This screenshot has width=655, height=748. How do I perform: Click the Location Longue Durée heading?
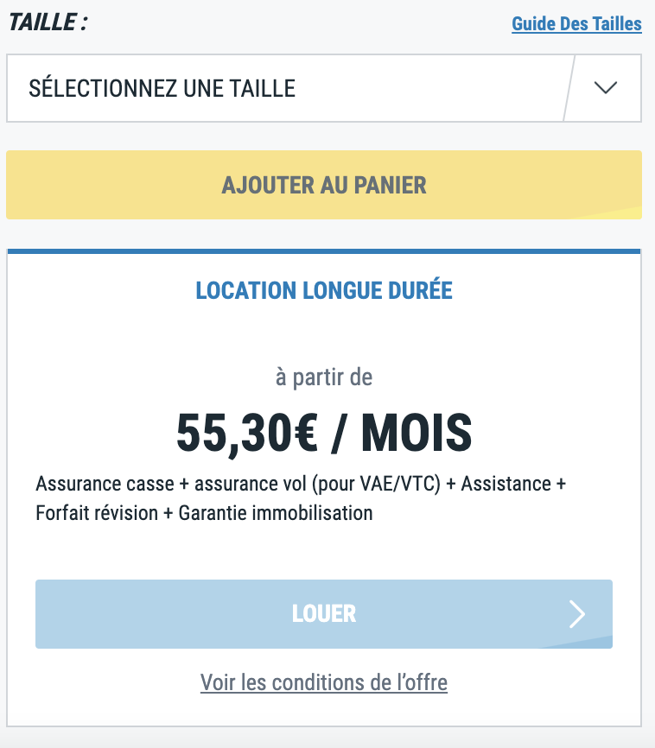tap(324, 290)
